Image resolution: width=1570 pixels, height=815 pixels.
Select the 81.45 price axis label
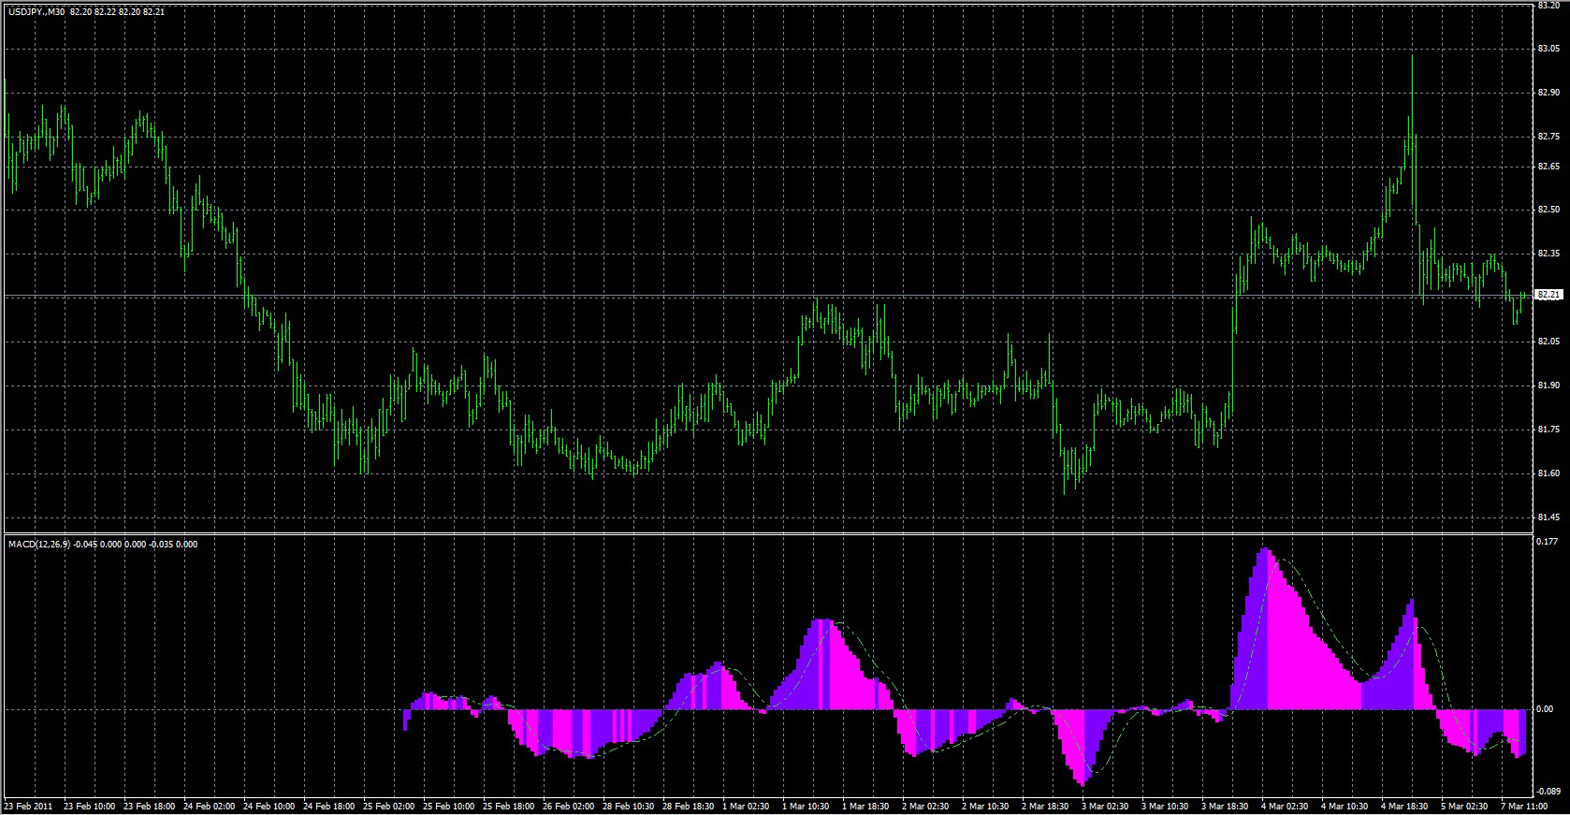tap(1548, 517)
